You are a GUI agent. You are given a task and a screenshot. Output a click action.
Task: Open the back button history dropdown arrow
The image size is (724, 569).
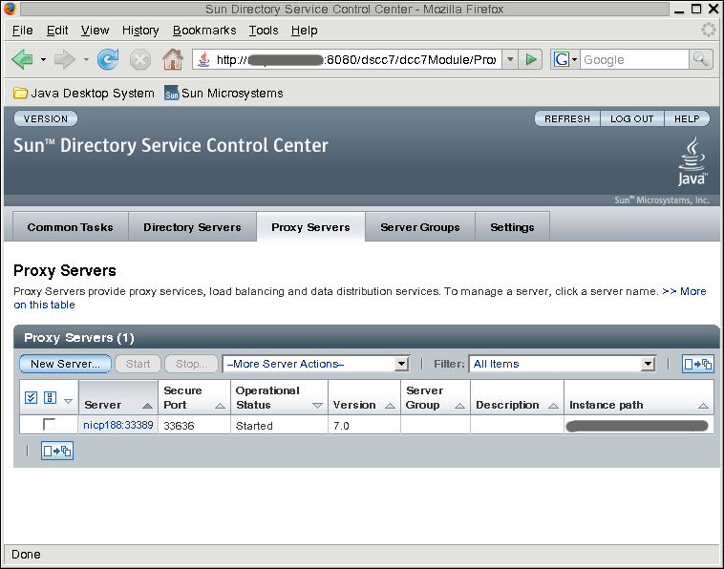tap(43, 59)
